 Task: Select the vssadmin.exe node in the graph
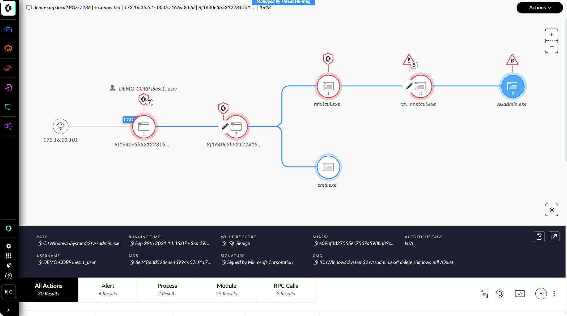pyautogui.click(x=513, y=86)
